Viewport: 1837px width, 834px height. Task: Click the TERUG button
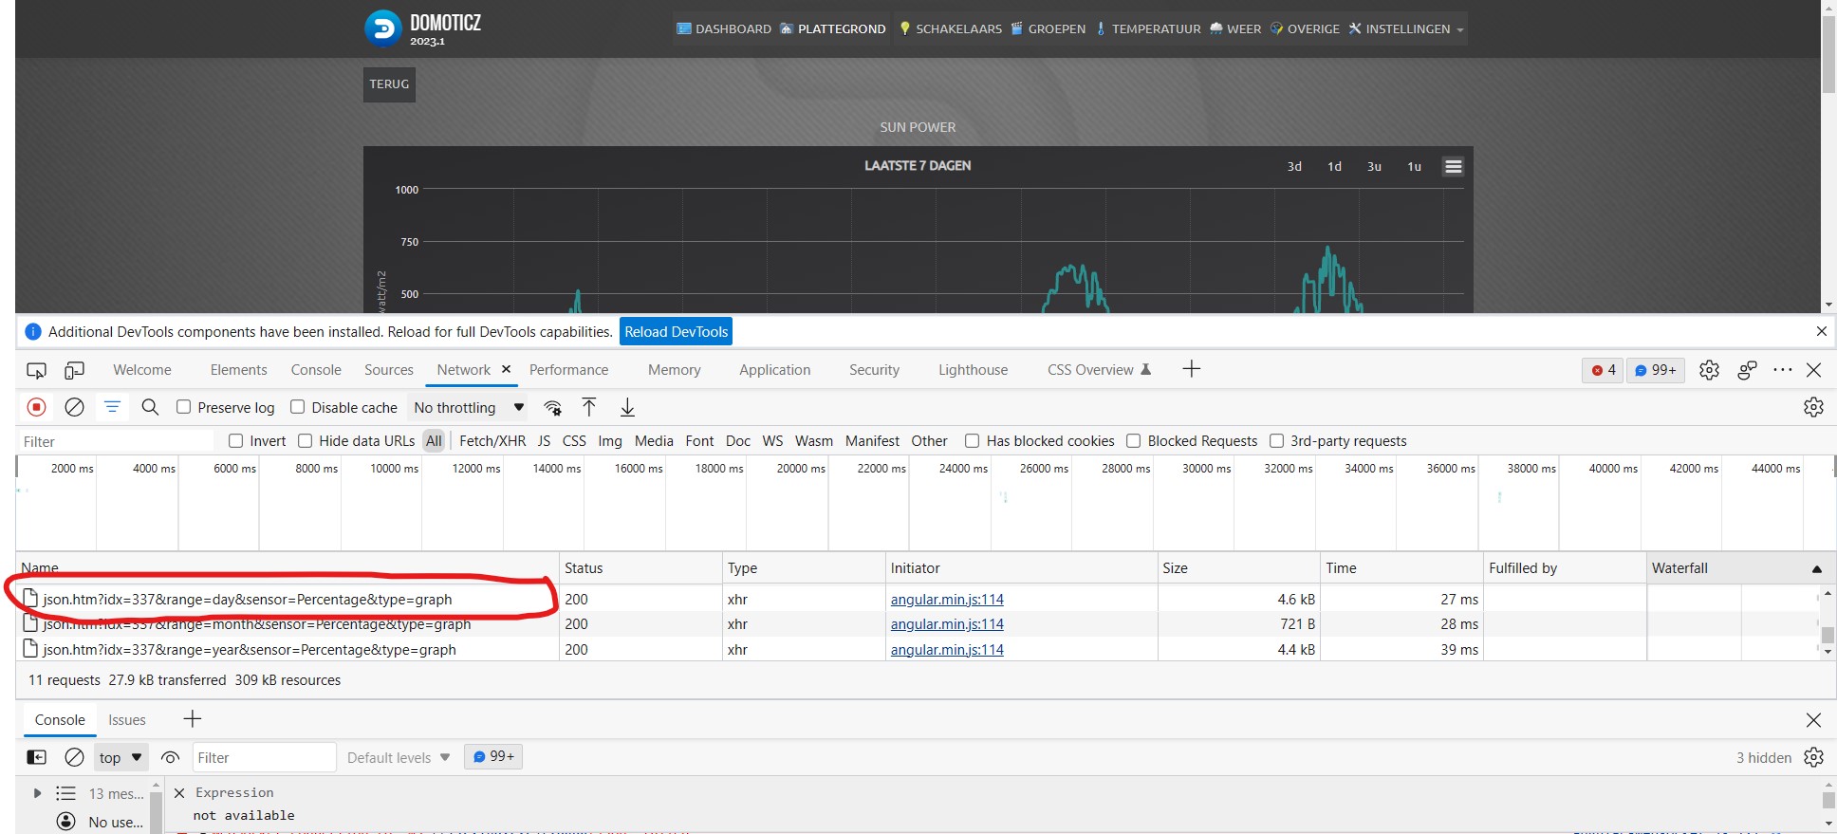[x=389, y=83]
